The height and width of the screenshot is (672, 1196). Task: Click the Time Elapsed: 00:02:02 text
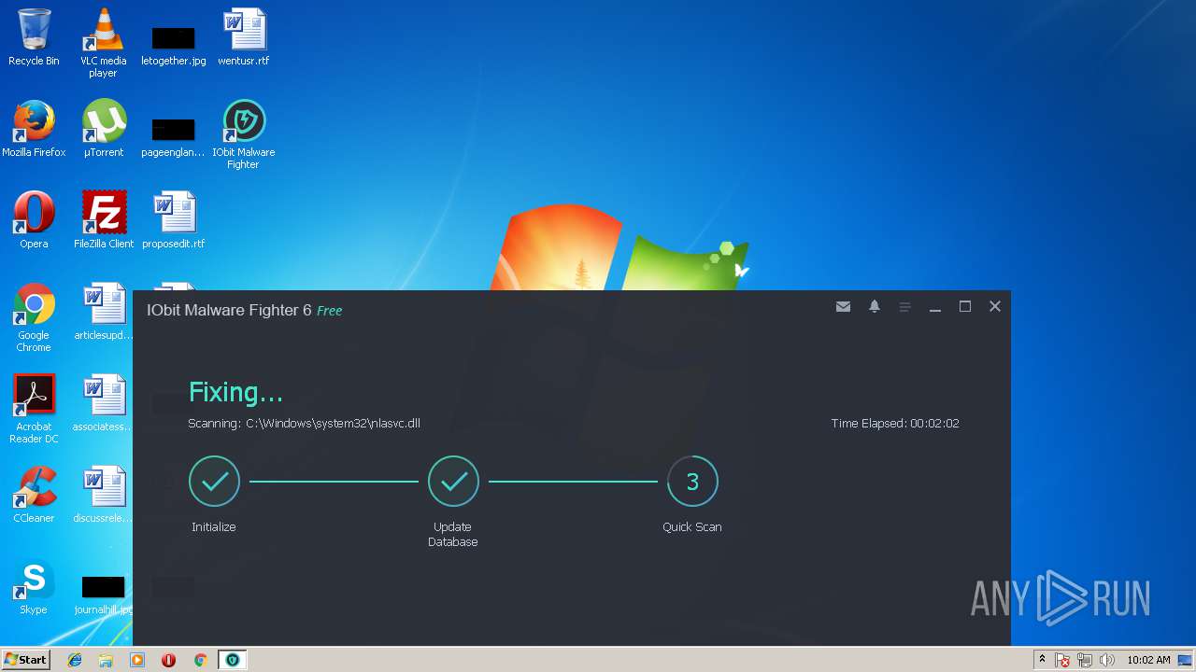[x=895, y=424]
